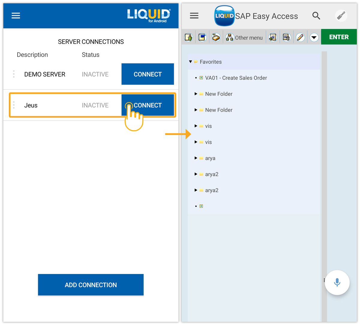Click the User menu toolbar icon
The height and width of the screenshot is (325, 360).
188,38
